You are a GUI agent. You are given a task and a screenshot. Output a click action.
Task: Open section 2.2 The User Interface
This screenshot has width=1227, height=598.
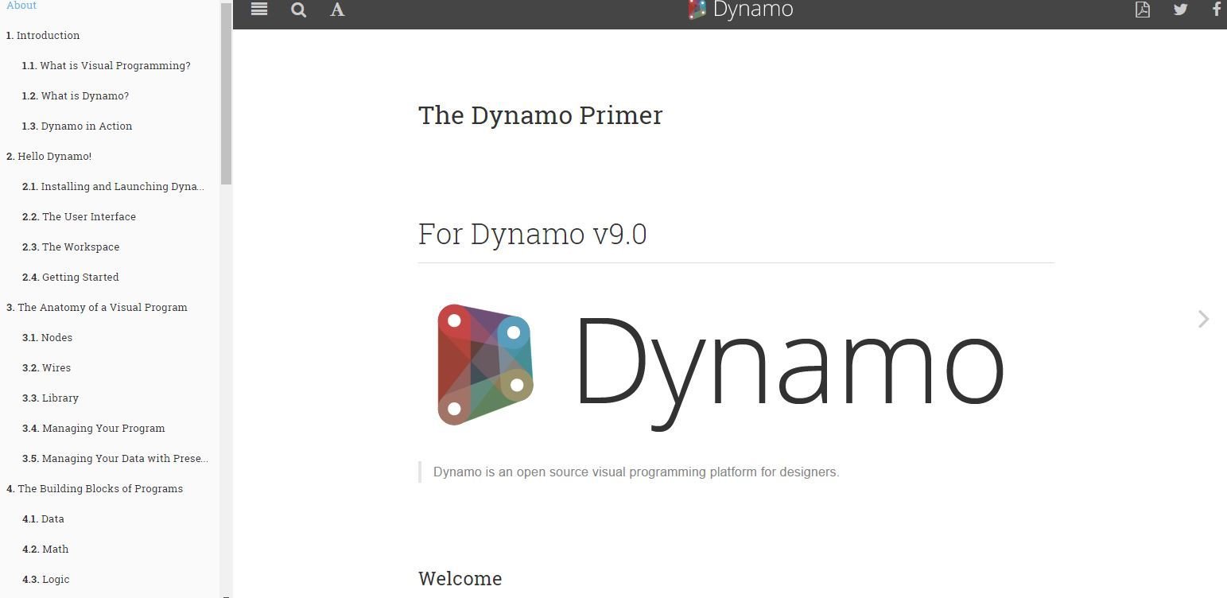79,216
